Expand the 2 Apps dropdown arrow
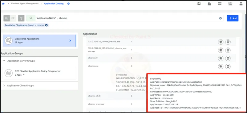Image resolution: width=247 pixels, height=113 pixels. click(24, 75)
